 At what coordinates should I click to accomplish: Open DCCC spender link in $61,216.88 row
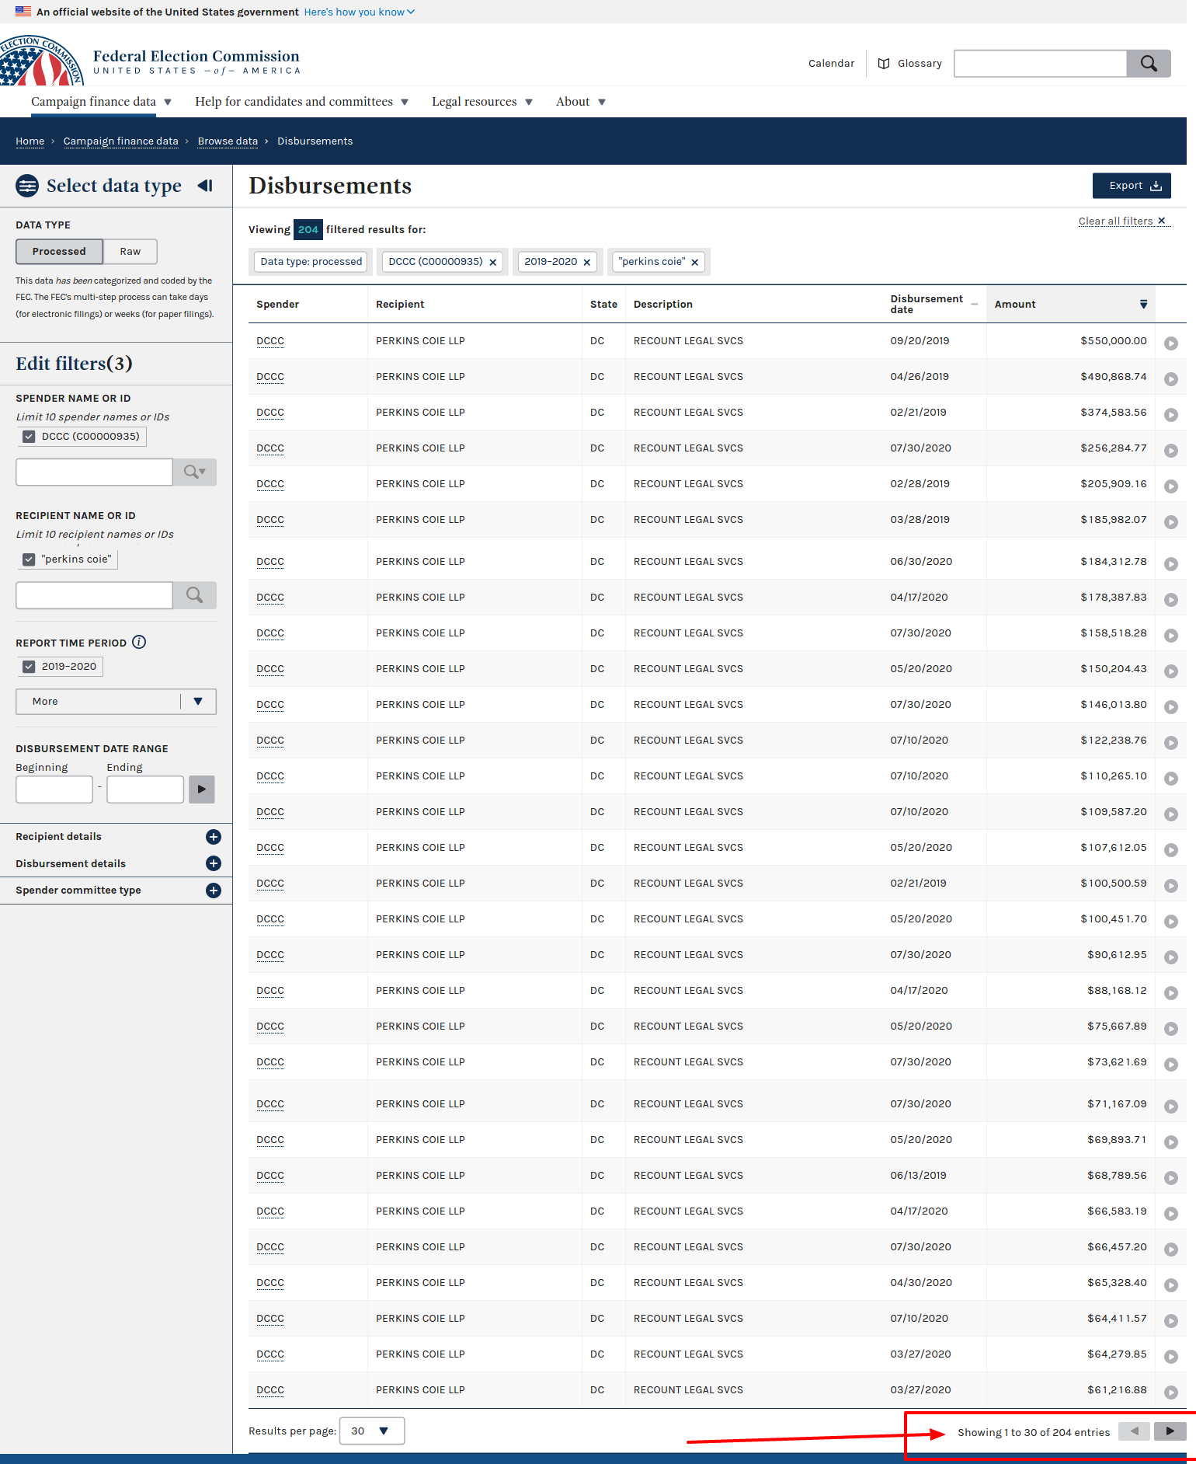tap(270, 1390)
